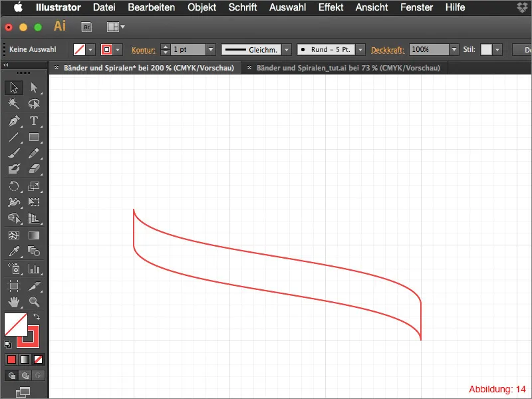
Task: Select the Perspective Grid tool
Action: (x=34, y=218)
